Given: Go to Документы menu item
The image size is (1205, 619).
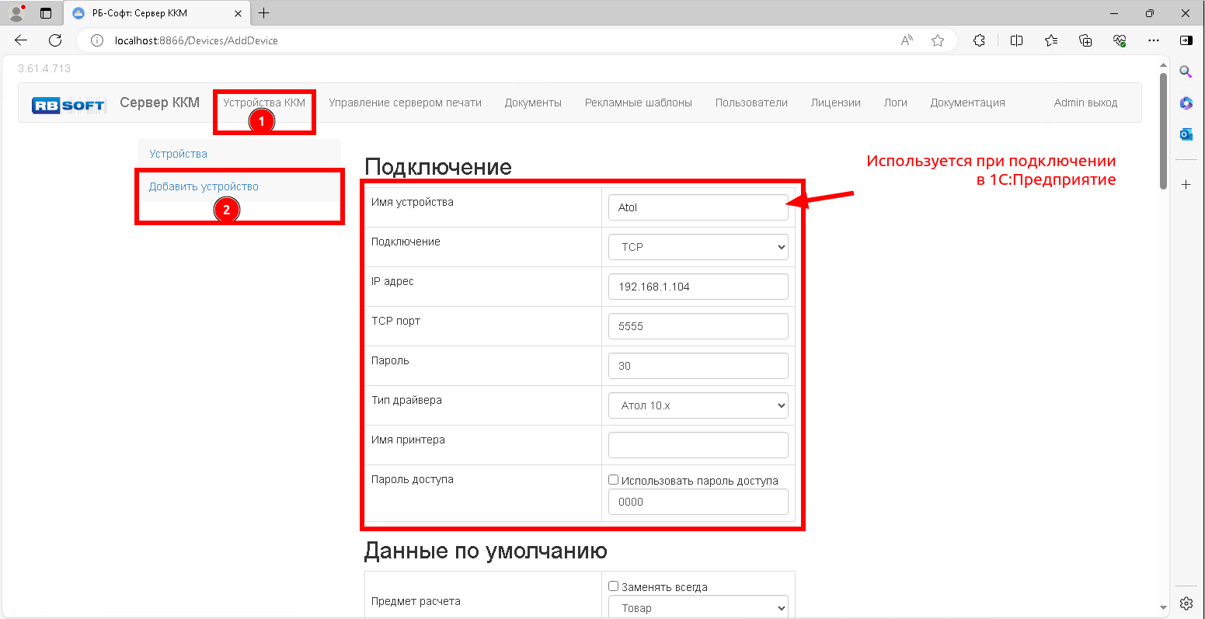Looking at the screenshot, I should pos(533,103).
